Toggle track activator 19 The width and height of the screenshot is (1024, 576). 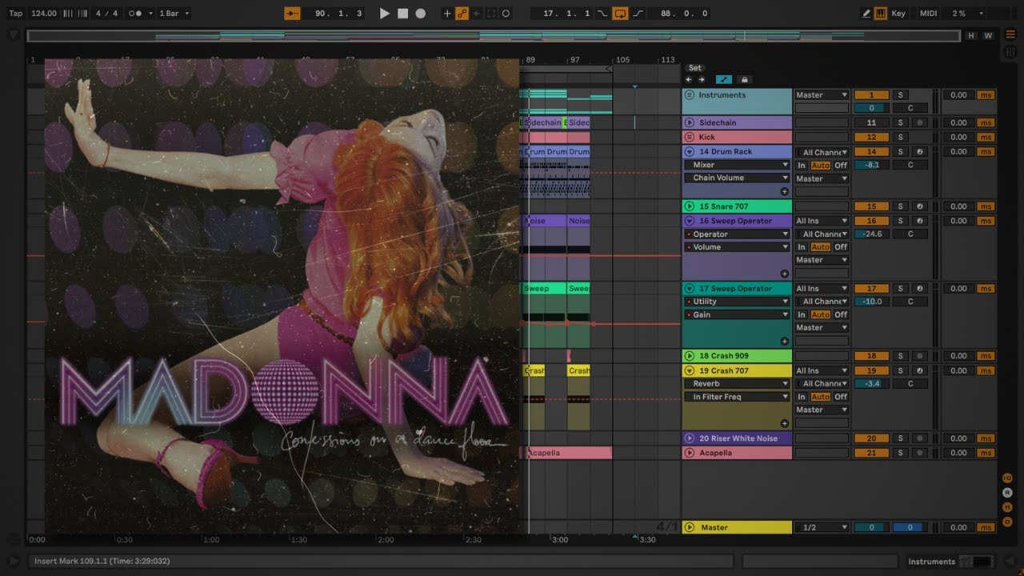(871, 370)
